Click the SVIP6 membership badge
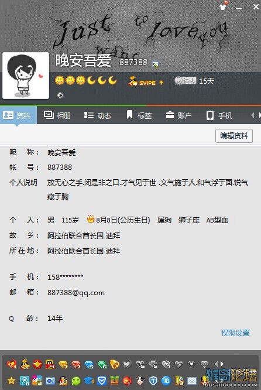 pyautogui.click(x=146, y=81)
